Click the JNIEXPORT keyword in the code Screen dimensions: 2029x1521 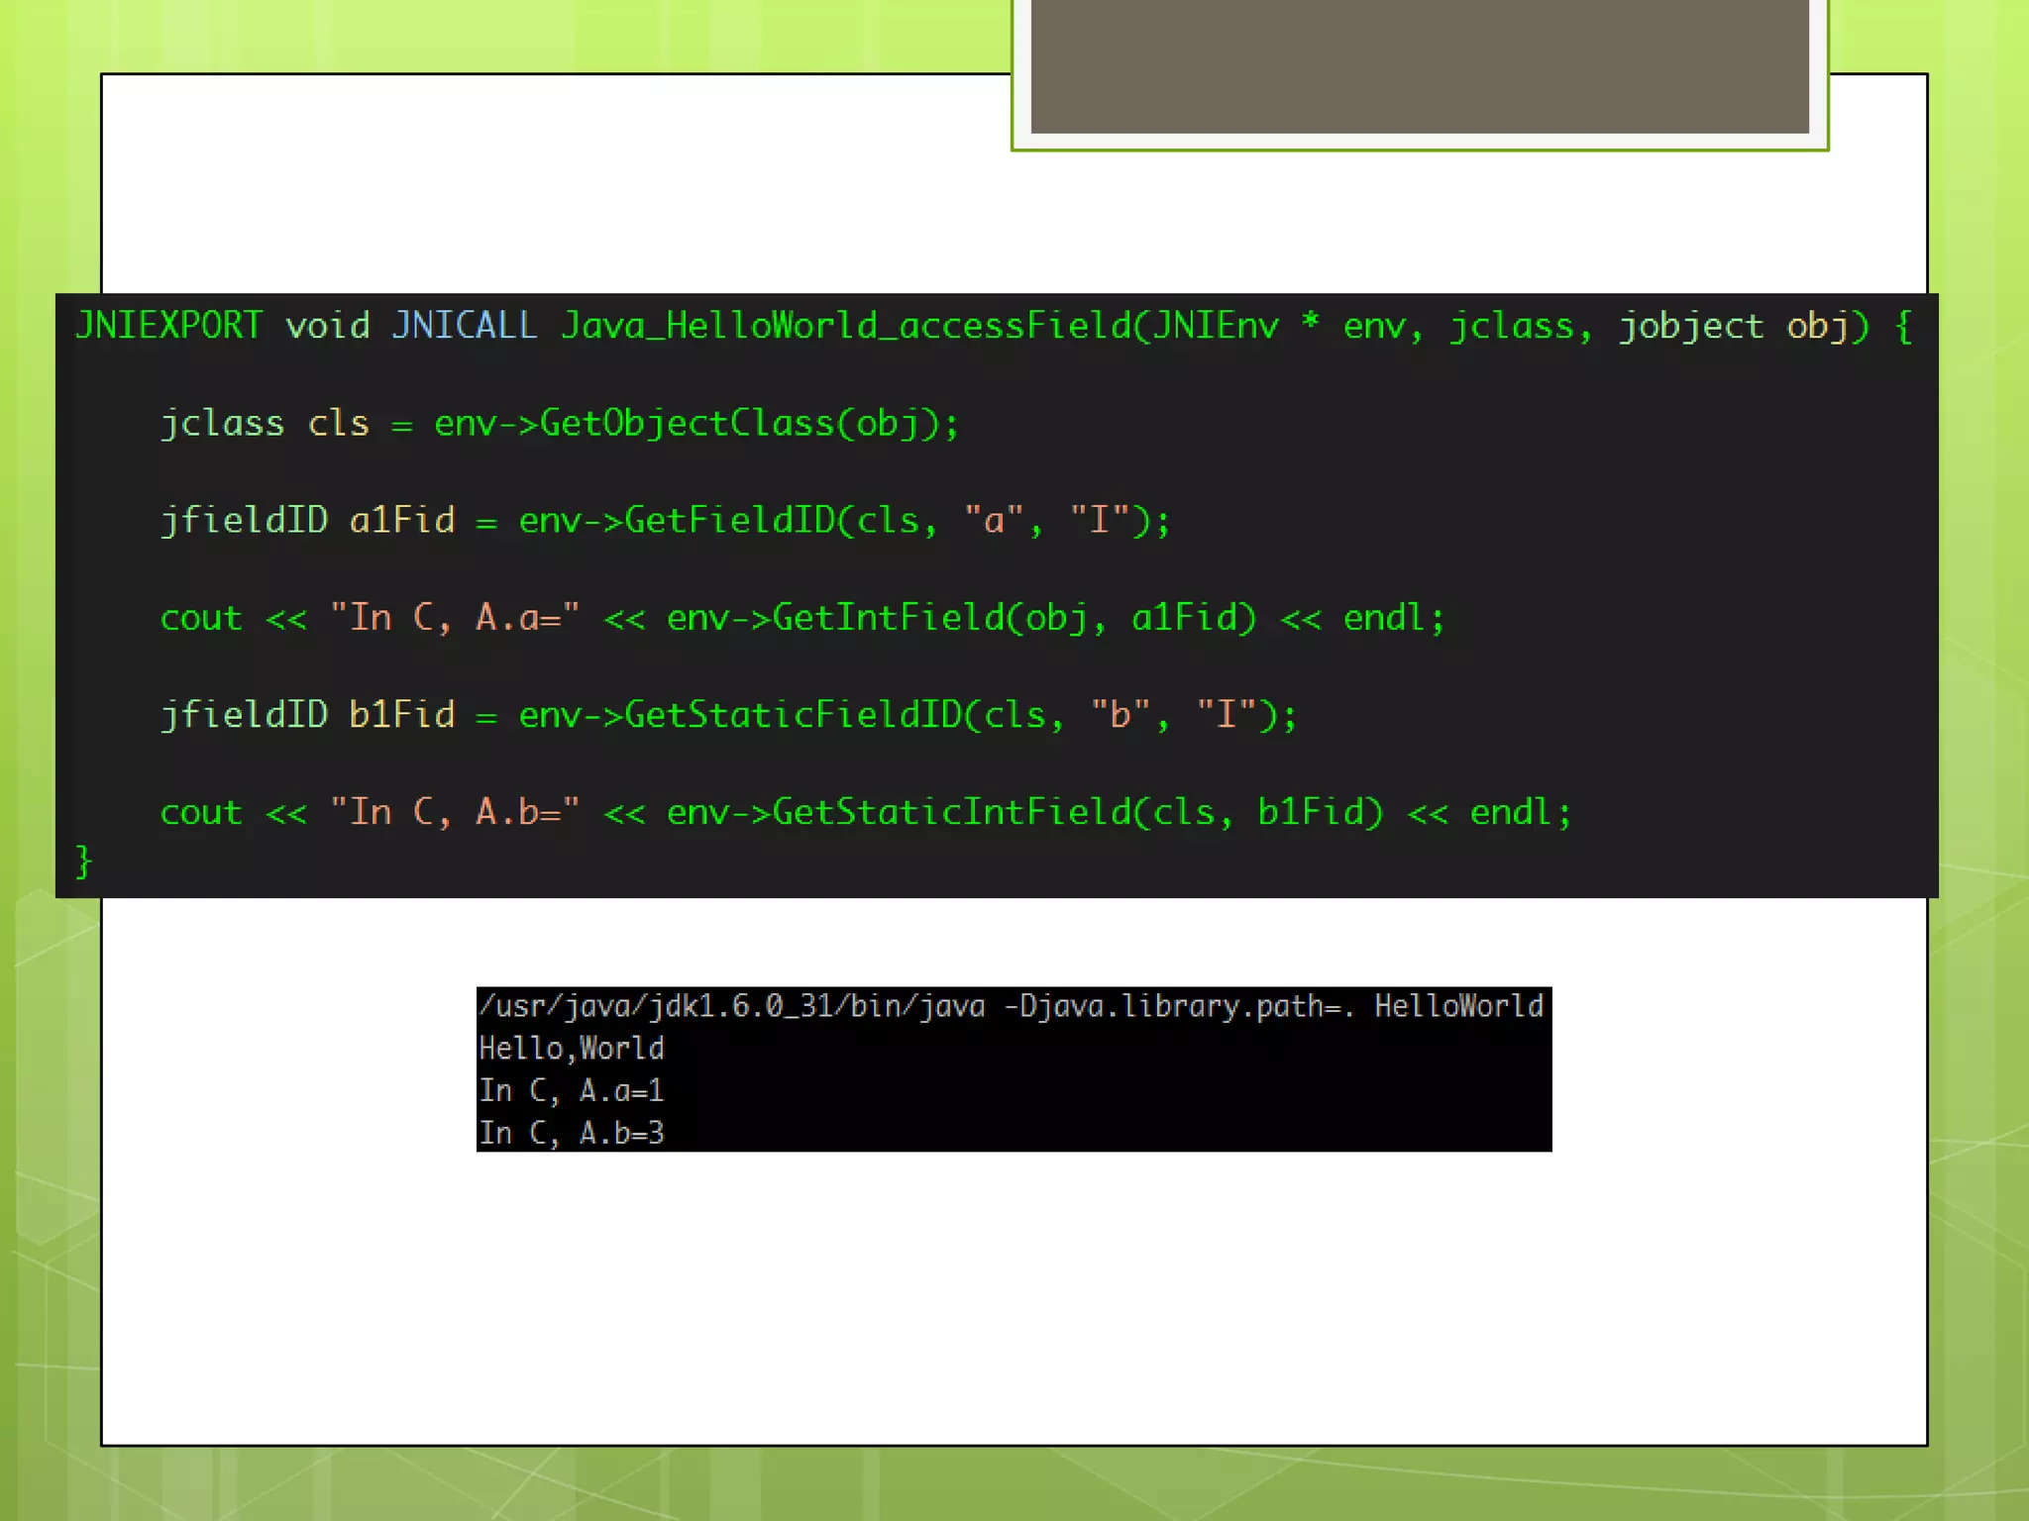pyautogui.click(x=169, y=326)
